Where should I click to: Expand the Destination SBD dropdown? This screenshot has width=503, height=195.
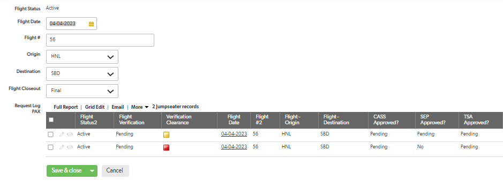pos(82,74)
